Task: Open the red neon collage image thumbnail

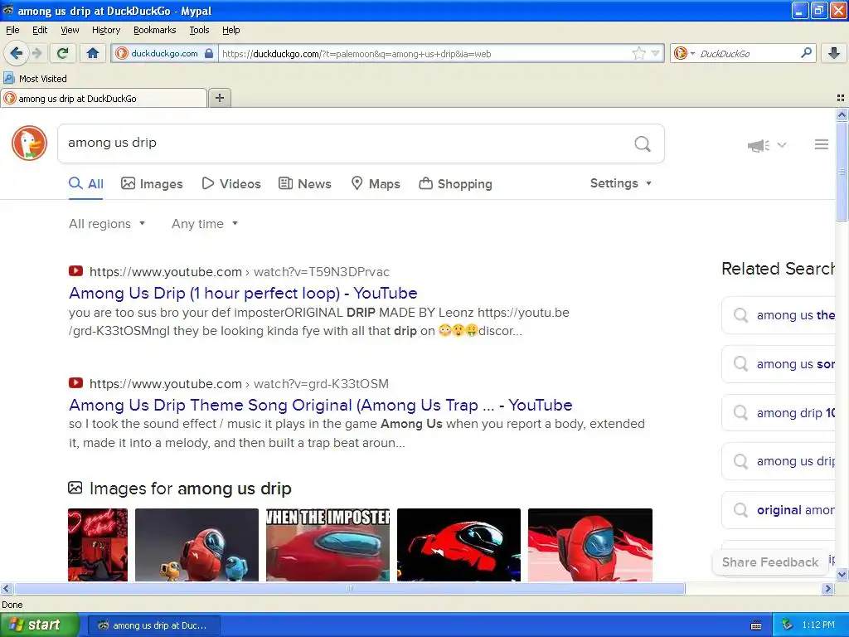Action: pyautogui.click(x=98, y=544)
